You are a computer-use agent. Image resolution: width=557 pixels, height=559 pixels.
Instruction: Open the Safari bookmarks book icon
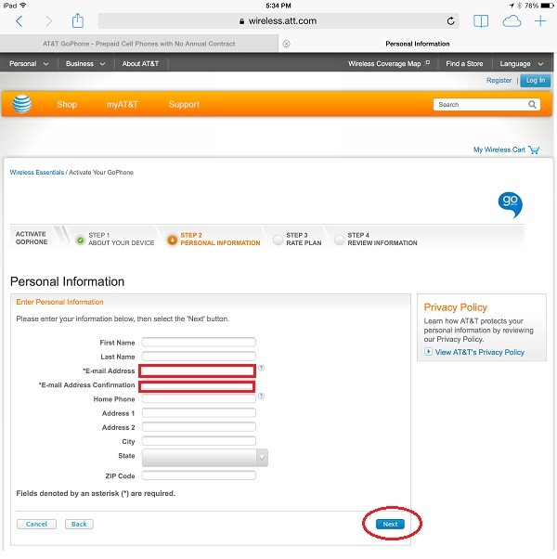point(481,21)
